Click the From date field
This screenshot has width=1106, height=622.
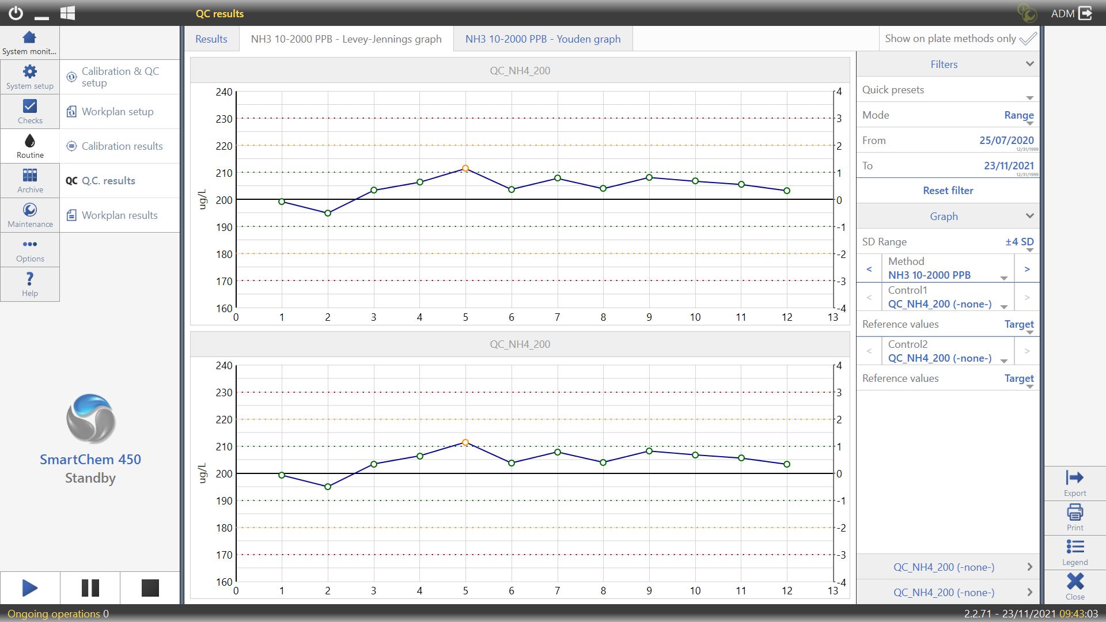point(1006,141)
